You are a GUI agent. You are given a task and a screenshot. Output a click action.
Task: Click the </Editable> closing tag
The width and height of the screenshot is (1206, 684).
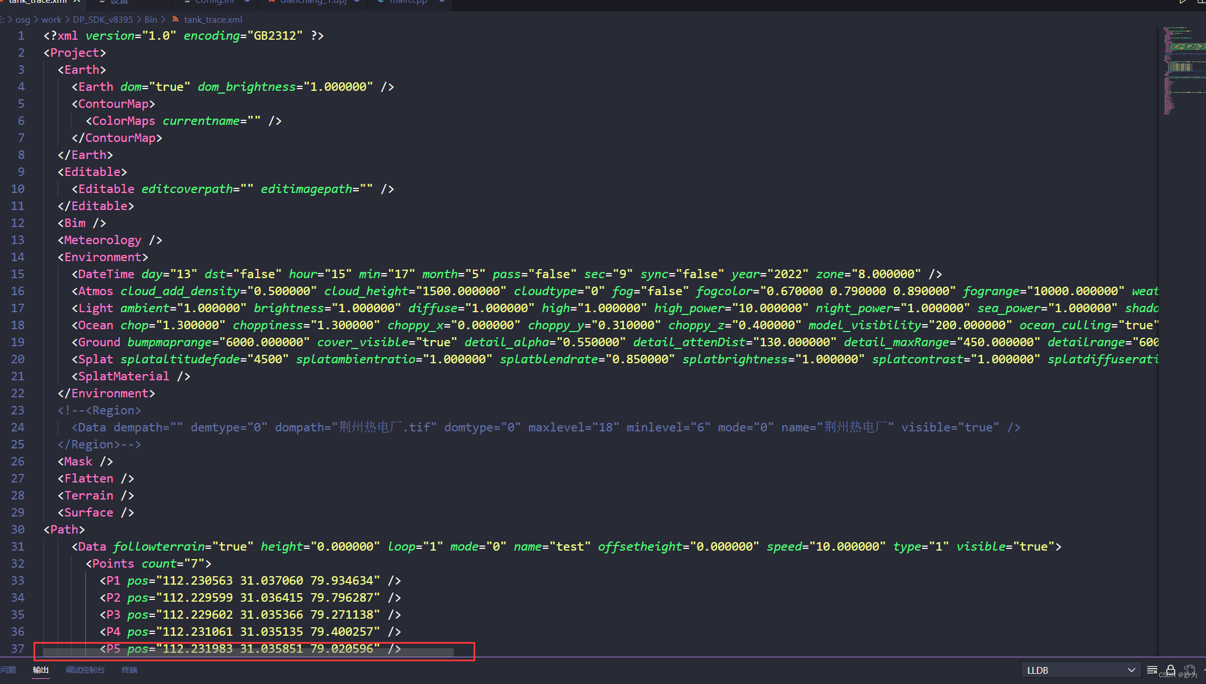[x=96, y=206]
